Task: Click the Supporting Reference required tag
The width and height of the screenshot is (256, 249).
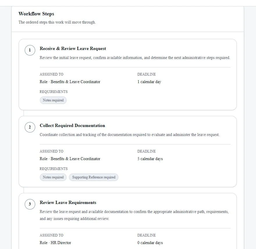Action: (94, 177)
